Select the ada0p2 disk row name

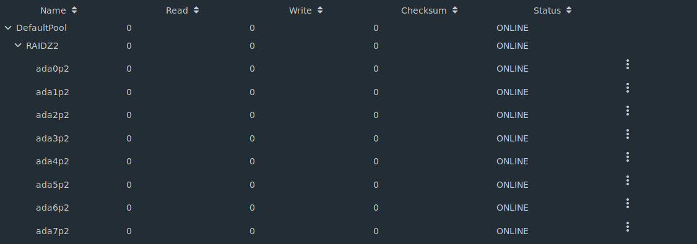click(53, 69)
